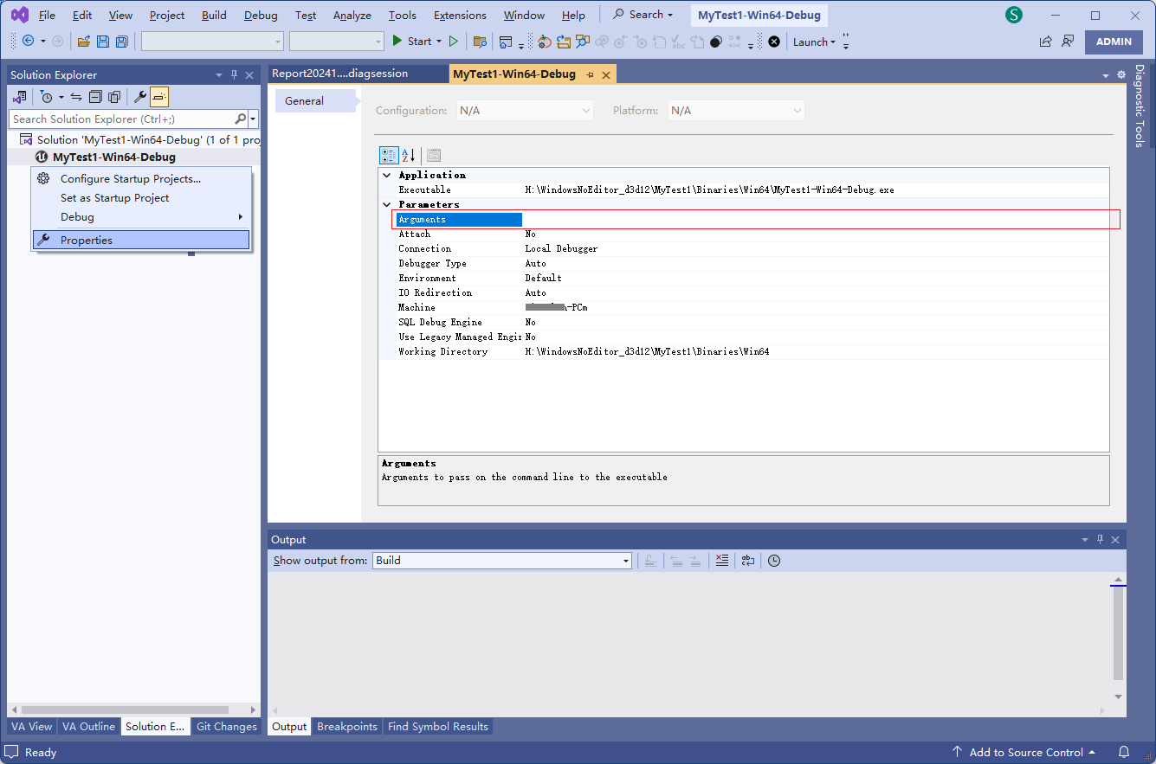Click the notifications bell in status bar
1156x764 pixels.
click(1124, 752)
